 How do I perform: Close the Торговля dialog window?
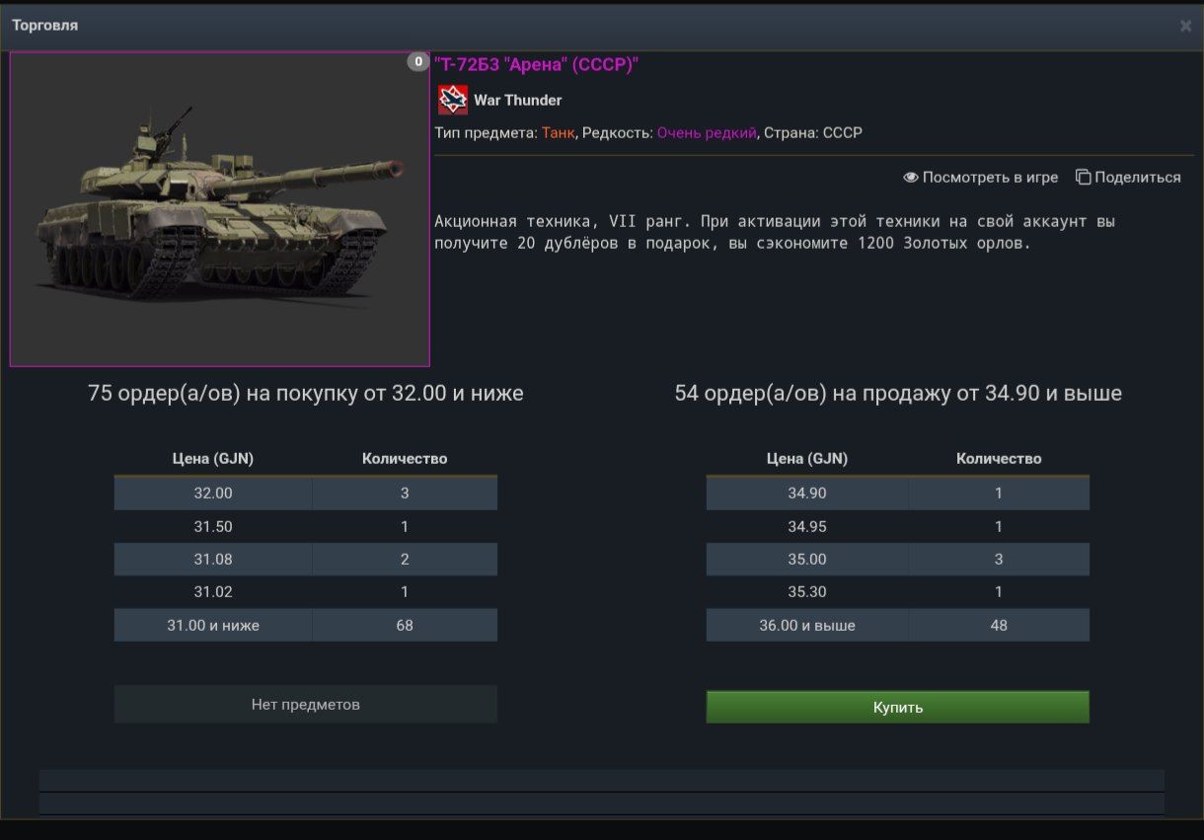1185,26
